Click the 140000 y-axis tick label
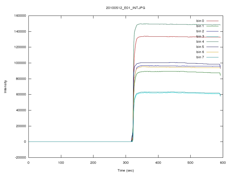Image resolution: width=230 pixels, height=173 pixels. [20, 31]
